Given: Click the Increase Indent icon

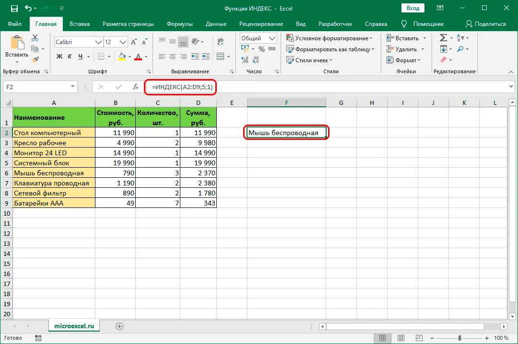Looking at the screenshot, I should tap(206, 57).
